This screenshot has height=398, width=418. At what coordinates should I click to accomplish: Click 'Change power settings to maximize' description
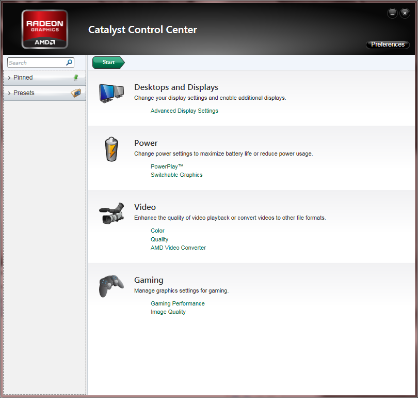(x=223, y=154)
